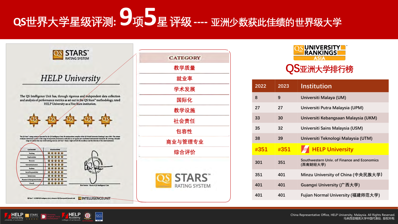398x224 pixels.
Task: Click the 6-star outstanding rating badge
Action: (x=88, y=217)
